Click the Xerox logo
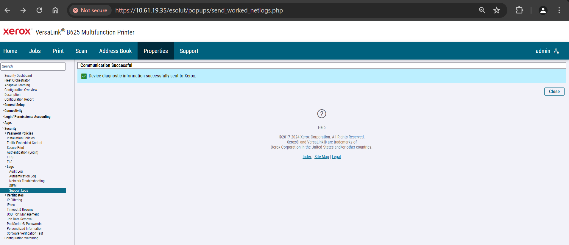This screenshot has width=569, height=245. click(17, 32)
